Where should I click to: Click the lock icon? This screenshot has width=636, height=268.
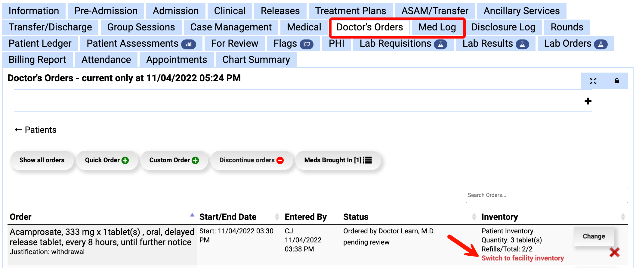[616, 81]
